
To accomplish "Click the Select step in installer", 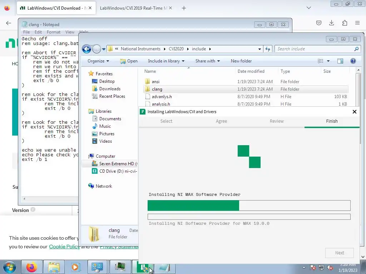I will point(166,121).
